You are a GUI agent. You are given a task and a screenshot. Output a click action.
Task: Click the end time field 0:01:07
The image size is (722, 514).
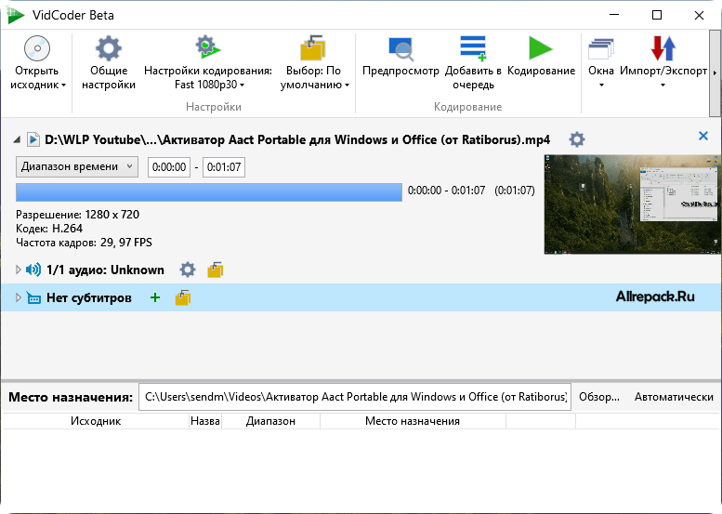224,166
